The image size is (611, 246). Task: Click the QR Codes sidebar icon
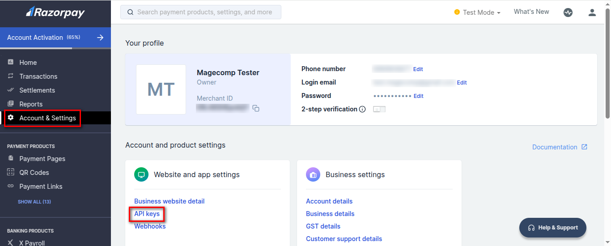pos(11,172)
